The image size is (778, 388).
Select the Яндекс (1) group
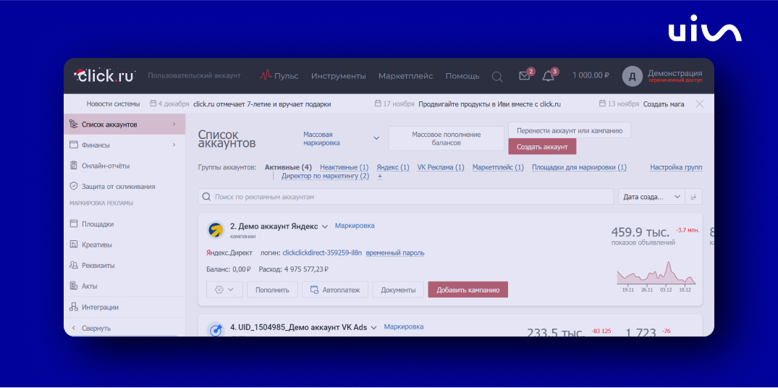pyautogui.click(x=393, y=167)
